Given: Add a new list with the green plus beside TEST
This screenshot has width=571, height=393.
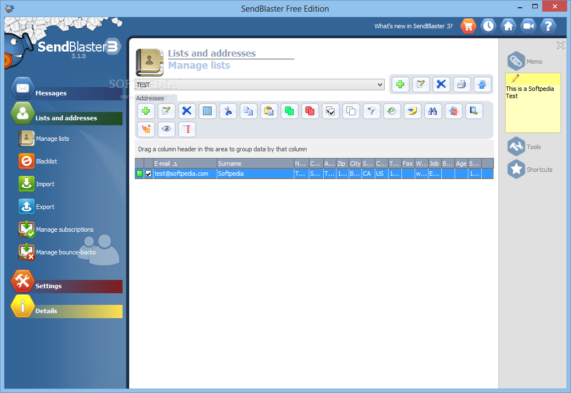Looking at the screenshot, I should coord(400,84).
